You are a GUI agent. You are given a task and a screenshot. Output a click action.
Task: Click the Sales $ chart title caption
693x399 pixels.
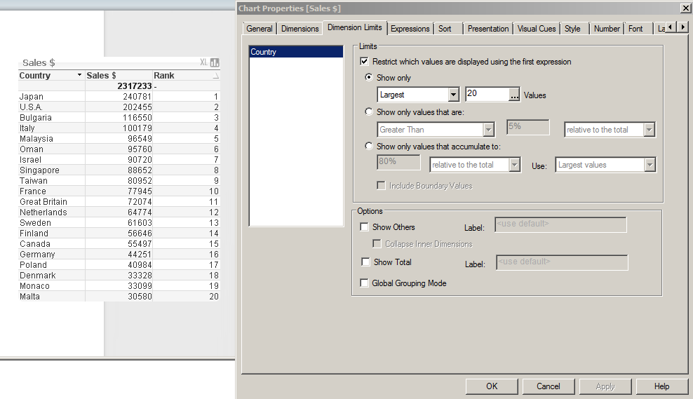click(x=39, y=62)
